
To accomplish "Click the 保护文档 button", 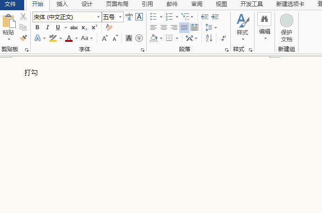I will tap(287, 28).
